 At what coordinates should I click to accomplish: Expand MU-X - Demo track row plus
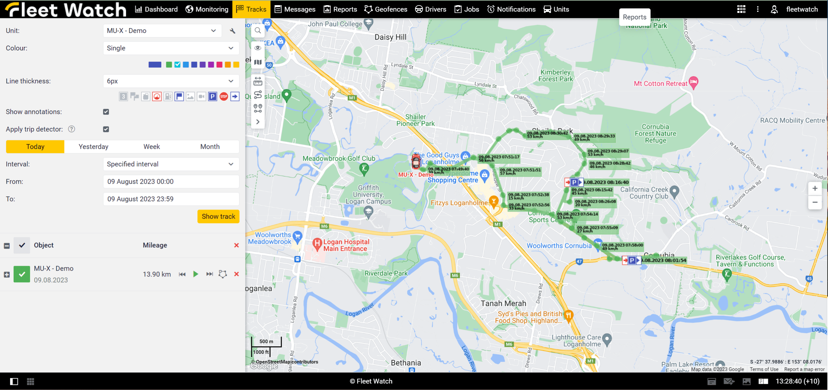tap(7, 275)
